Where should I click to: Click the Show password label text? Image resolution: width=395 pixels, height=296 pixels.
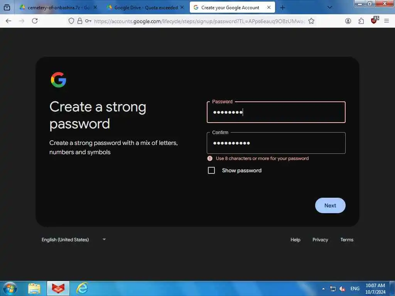click(x=241, y=170)
